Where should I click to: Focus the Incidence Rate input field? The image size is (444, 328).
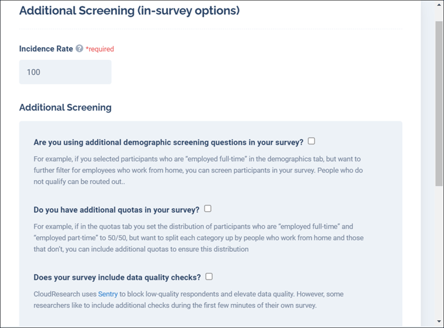(65, 72)
